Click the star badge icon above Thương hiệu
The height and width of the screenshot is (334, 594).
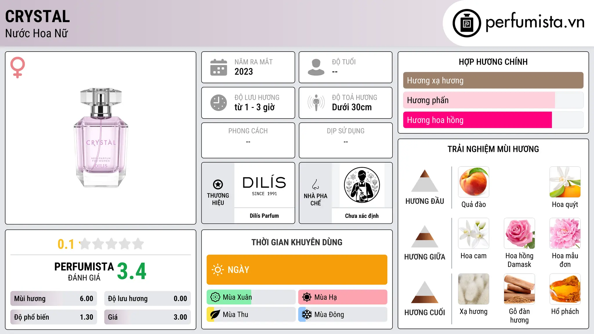[x=218, y=184]
